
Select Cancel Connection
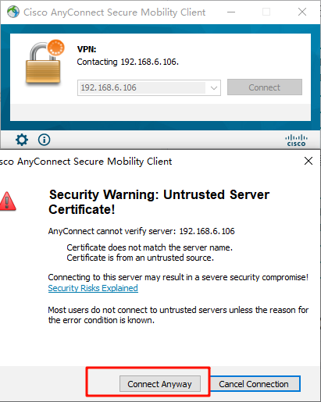tap(255, 384)
